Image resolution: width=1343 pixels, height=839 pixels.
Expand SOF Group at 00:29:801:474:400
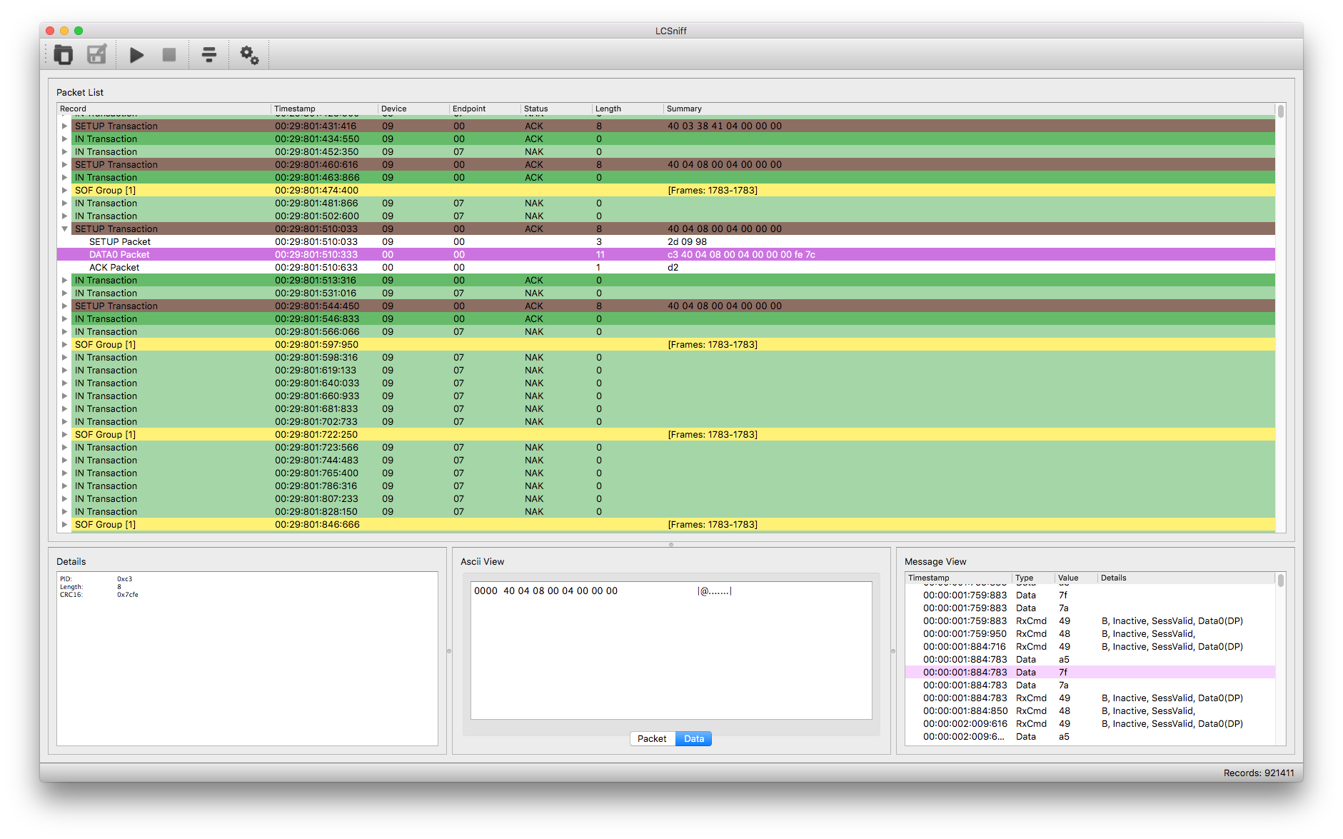(65, 191)
